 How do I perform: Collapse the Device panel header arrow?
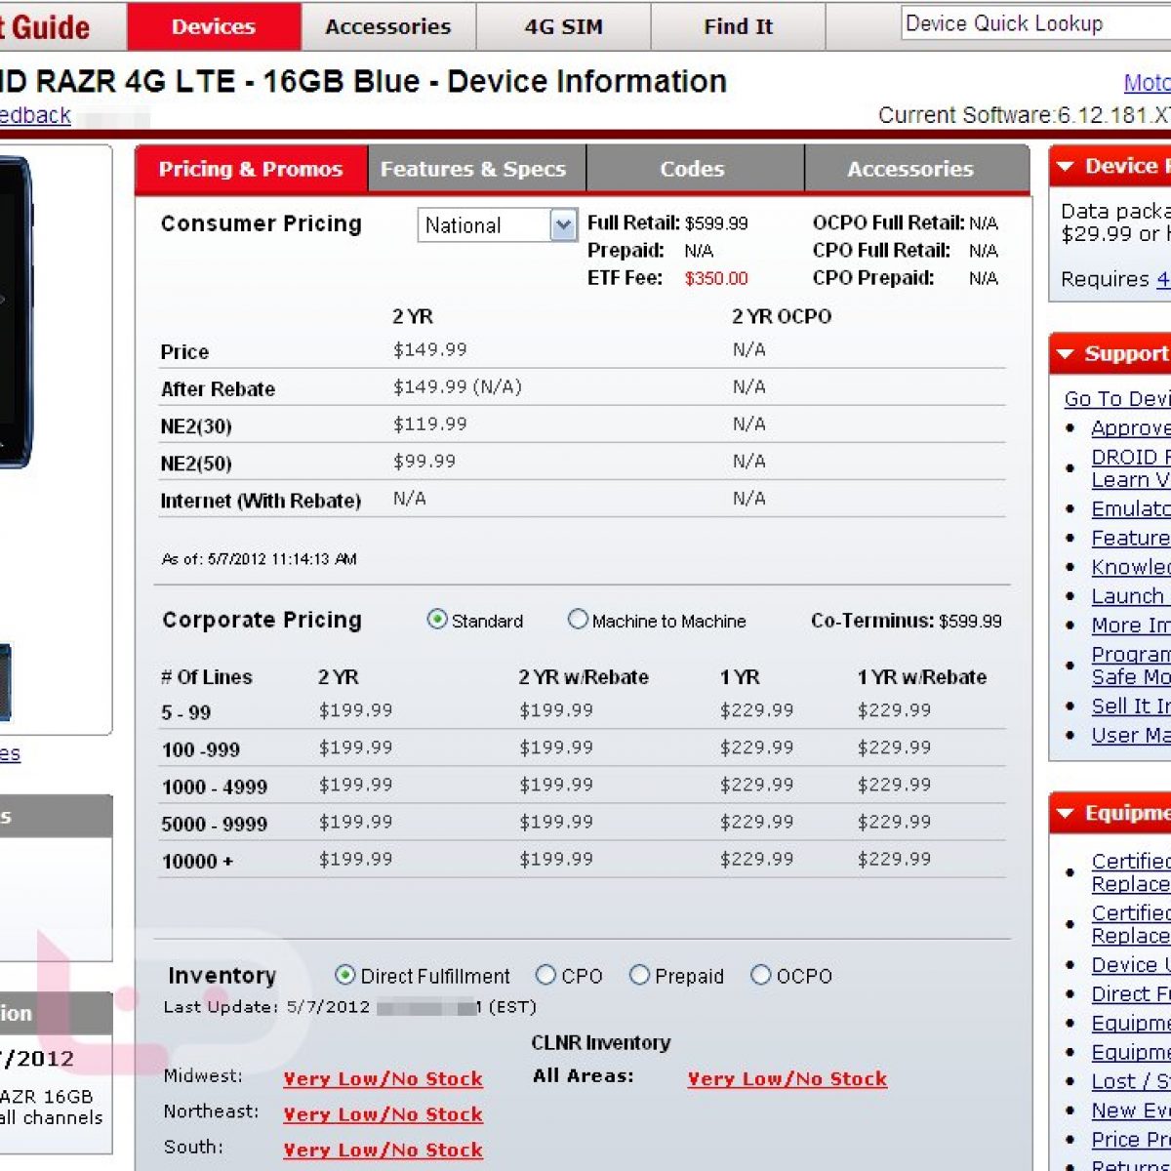coord(1066,167)
